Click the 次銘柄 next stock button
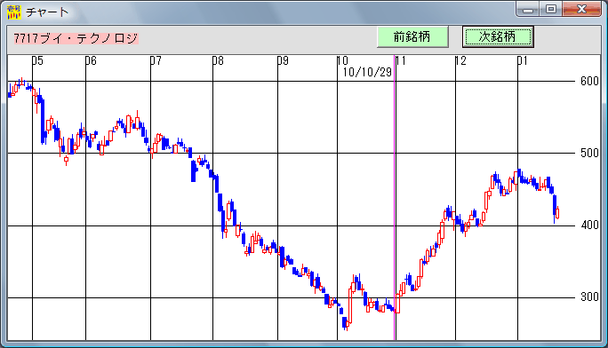The width and height of the screenshot is (608, 348). point(498,37)
